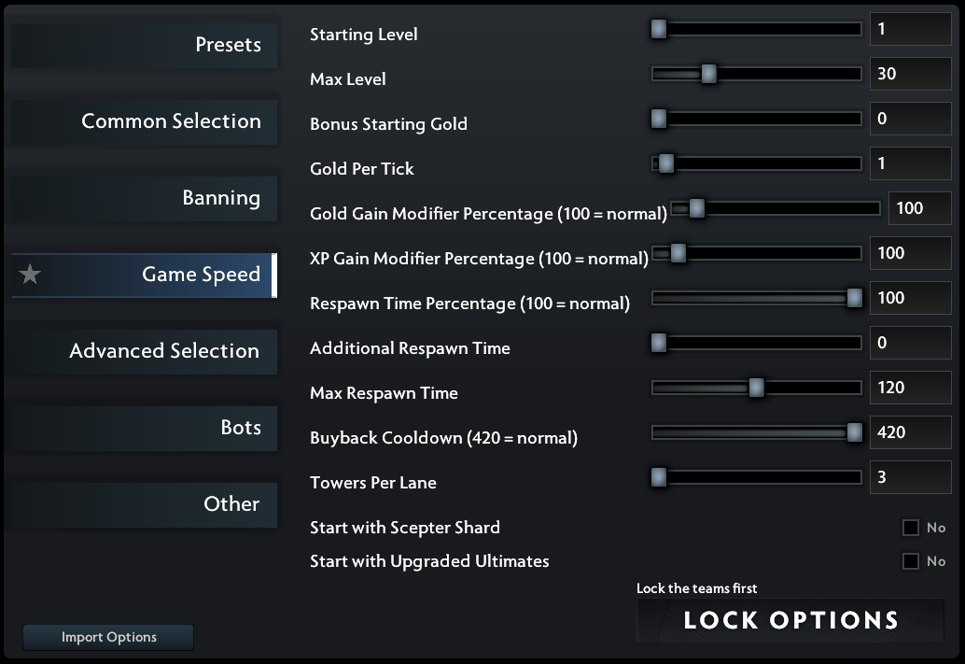Viewport: 965px width, 664px height.
Task: Click the Import Options button
Action: point(108,637)
